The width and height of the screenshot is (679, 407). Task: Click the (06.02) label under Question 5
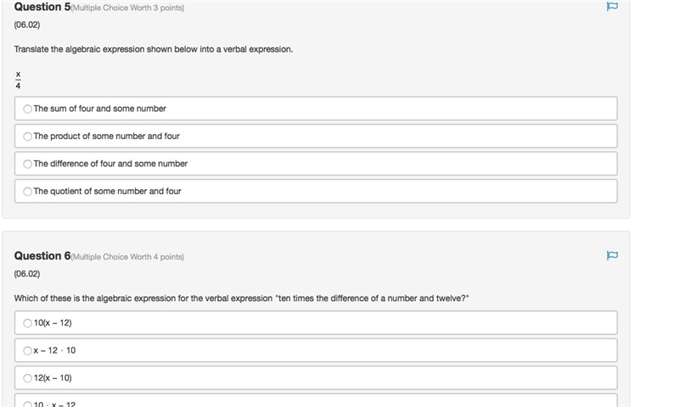[27, 25]
